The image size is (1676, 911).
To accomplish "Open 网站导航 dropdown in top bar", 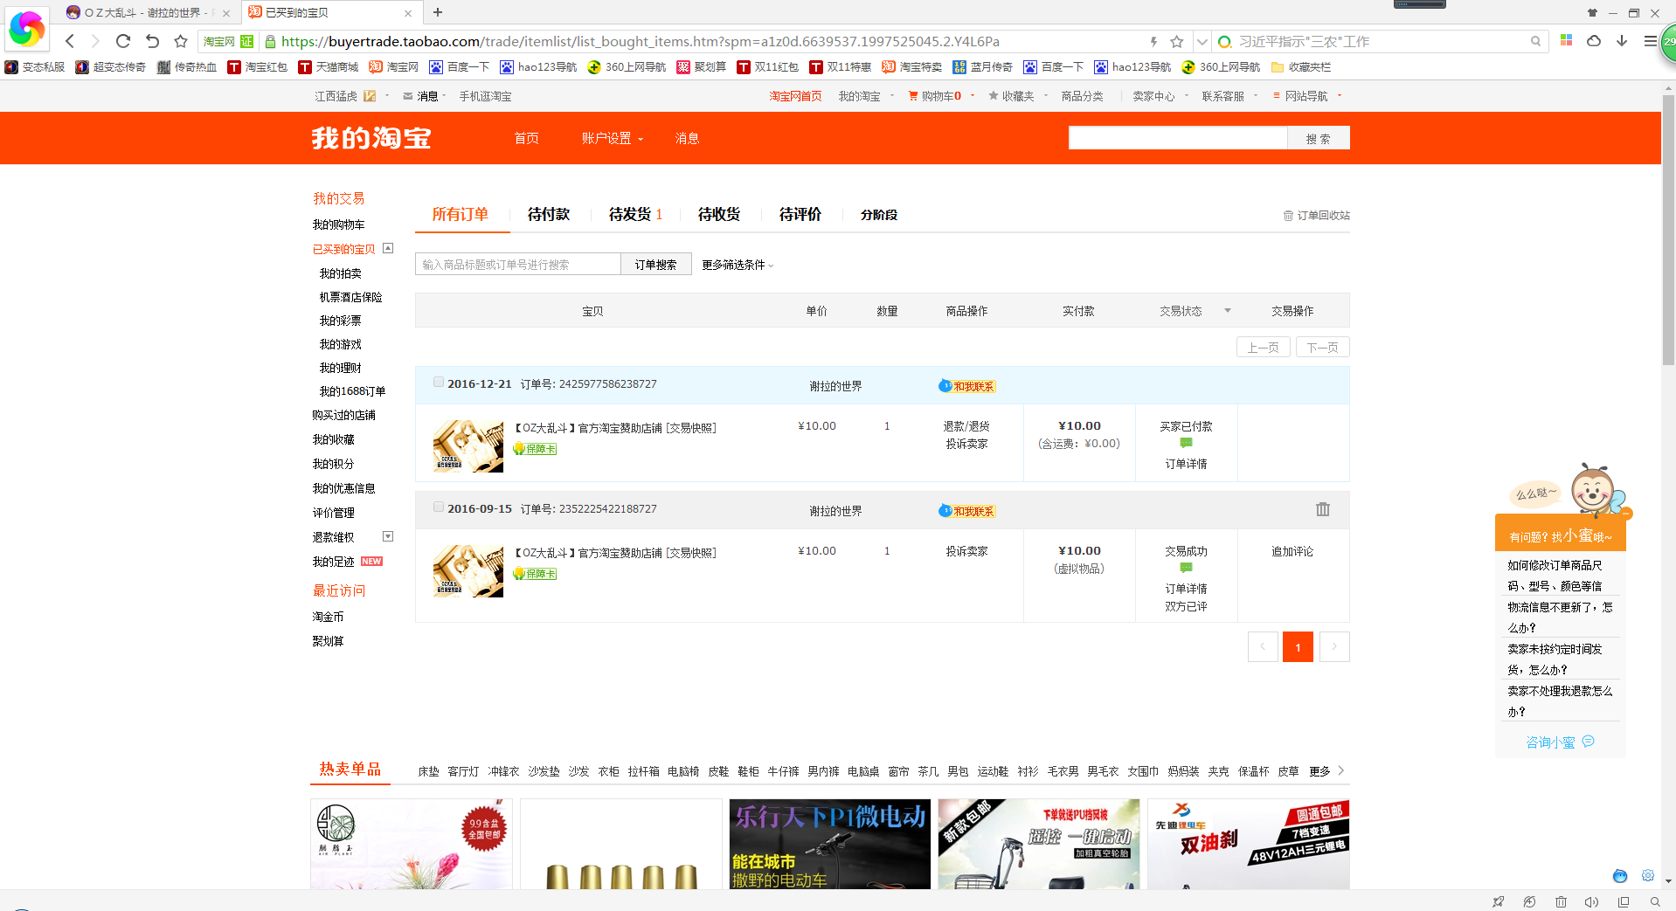I will pyautogui.click(x=1307, y=96).
